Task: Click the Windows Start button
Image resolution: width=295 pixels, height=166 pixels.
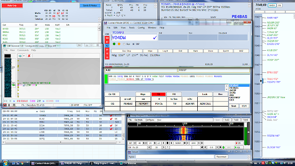Action: click(5, 163)
